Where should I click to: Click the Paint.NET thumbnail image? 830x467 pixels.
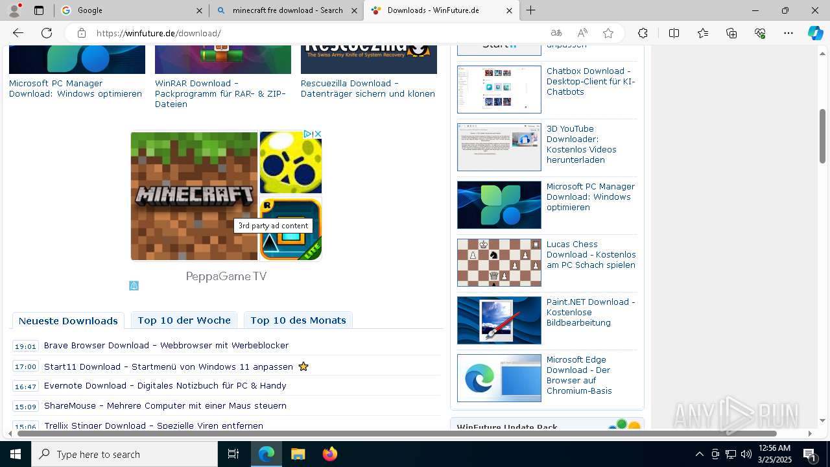(499, 320)
